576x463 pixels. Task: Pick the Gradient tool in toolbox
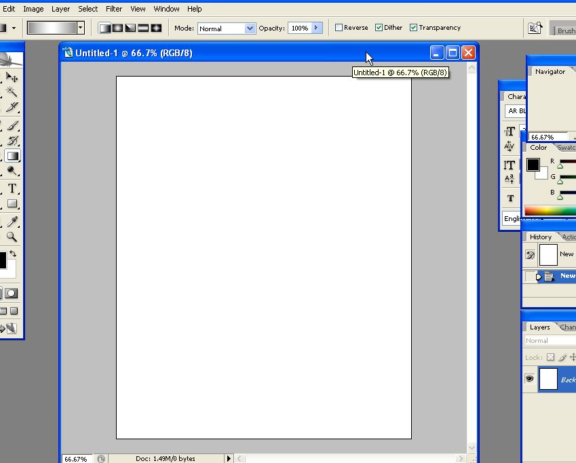click(x=12, y=156)
